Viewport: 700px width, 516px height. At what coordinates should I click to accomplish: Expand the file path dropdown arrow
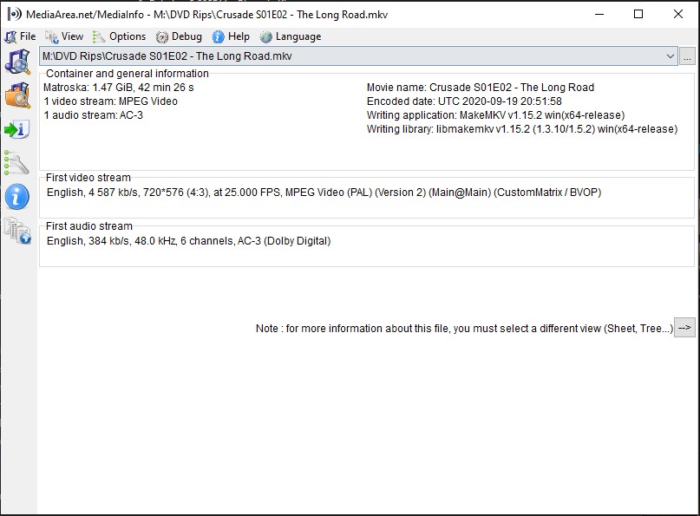tap(671, 56)
